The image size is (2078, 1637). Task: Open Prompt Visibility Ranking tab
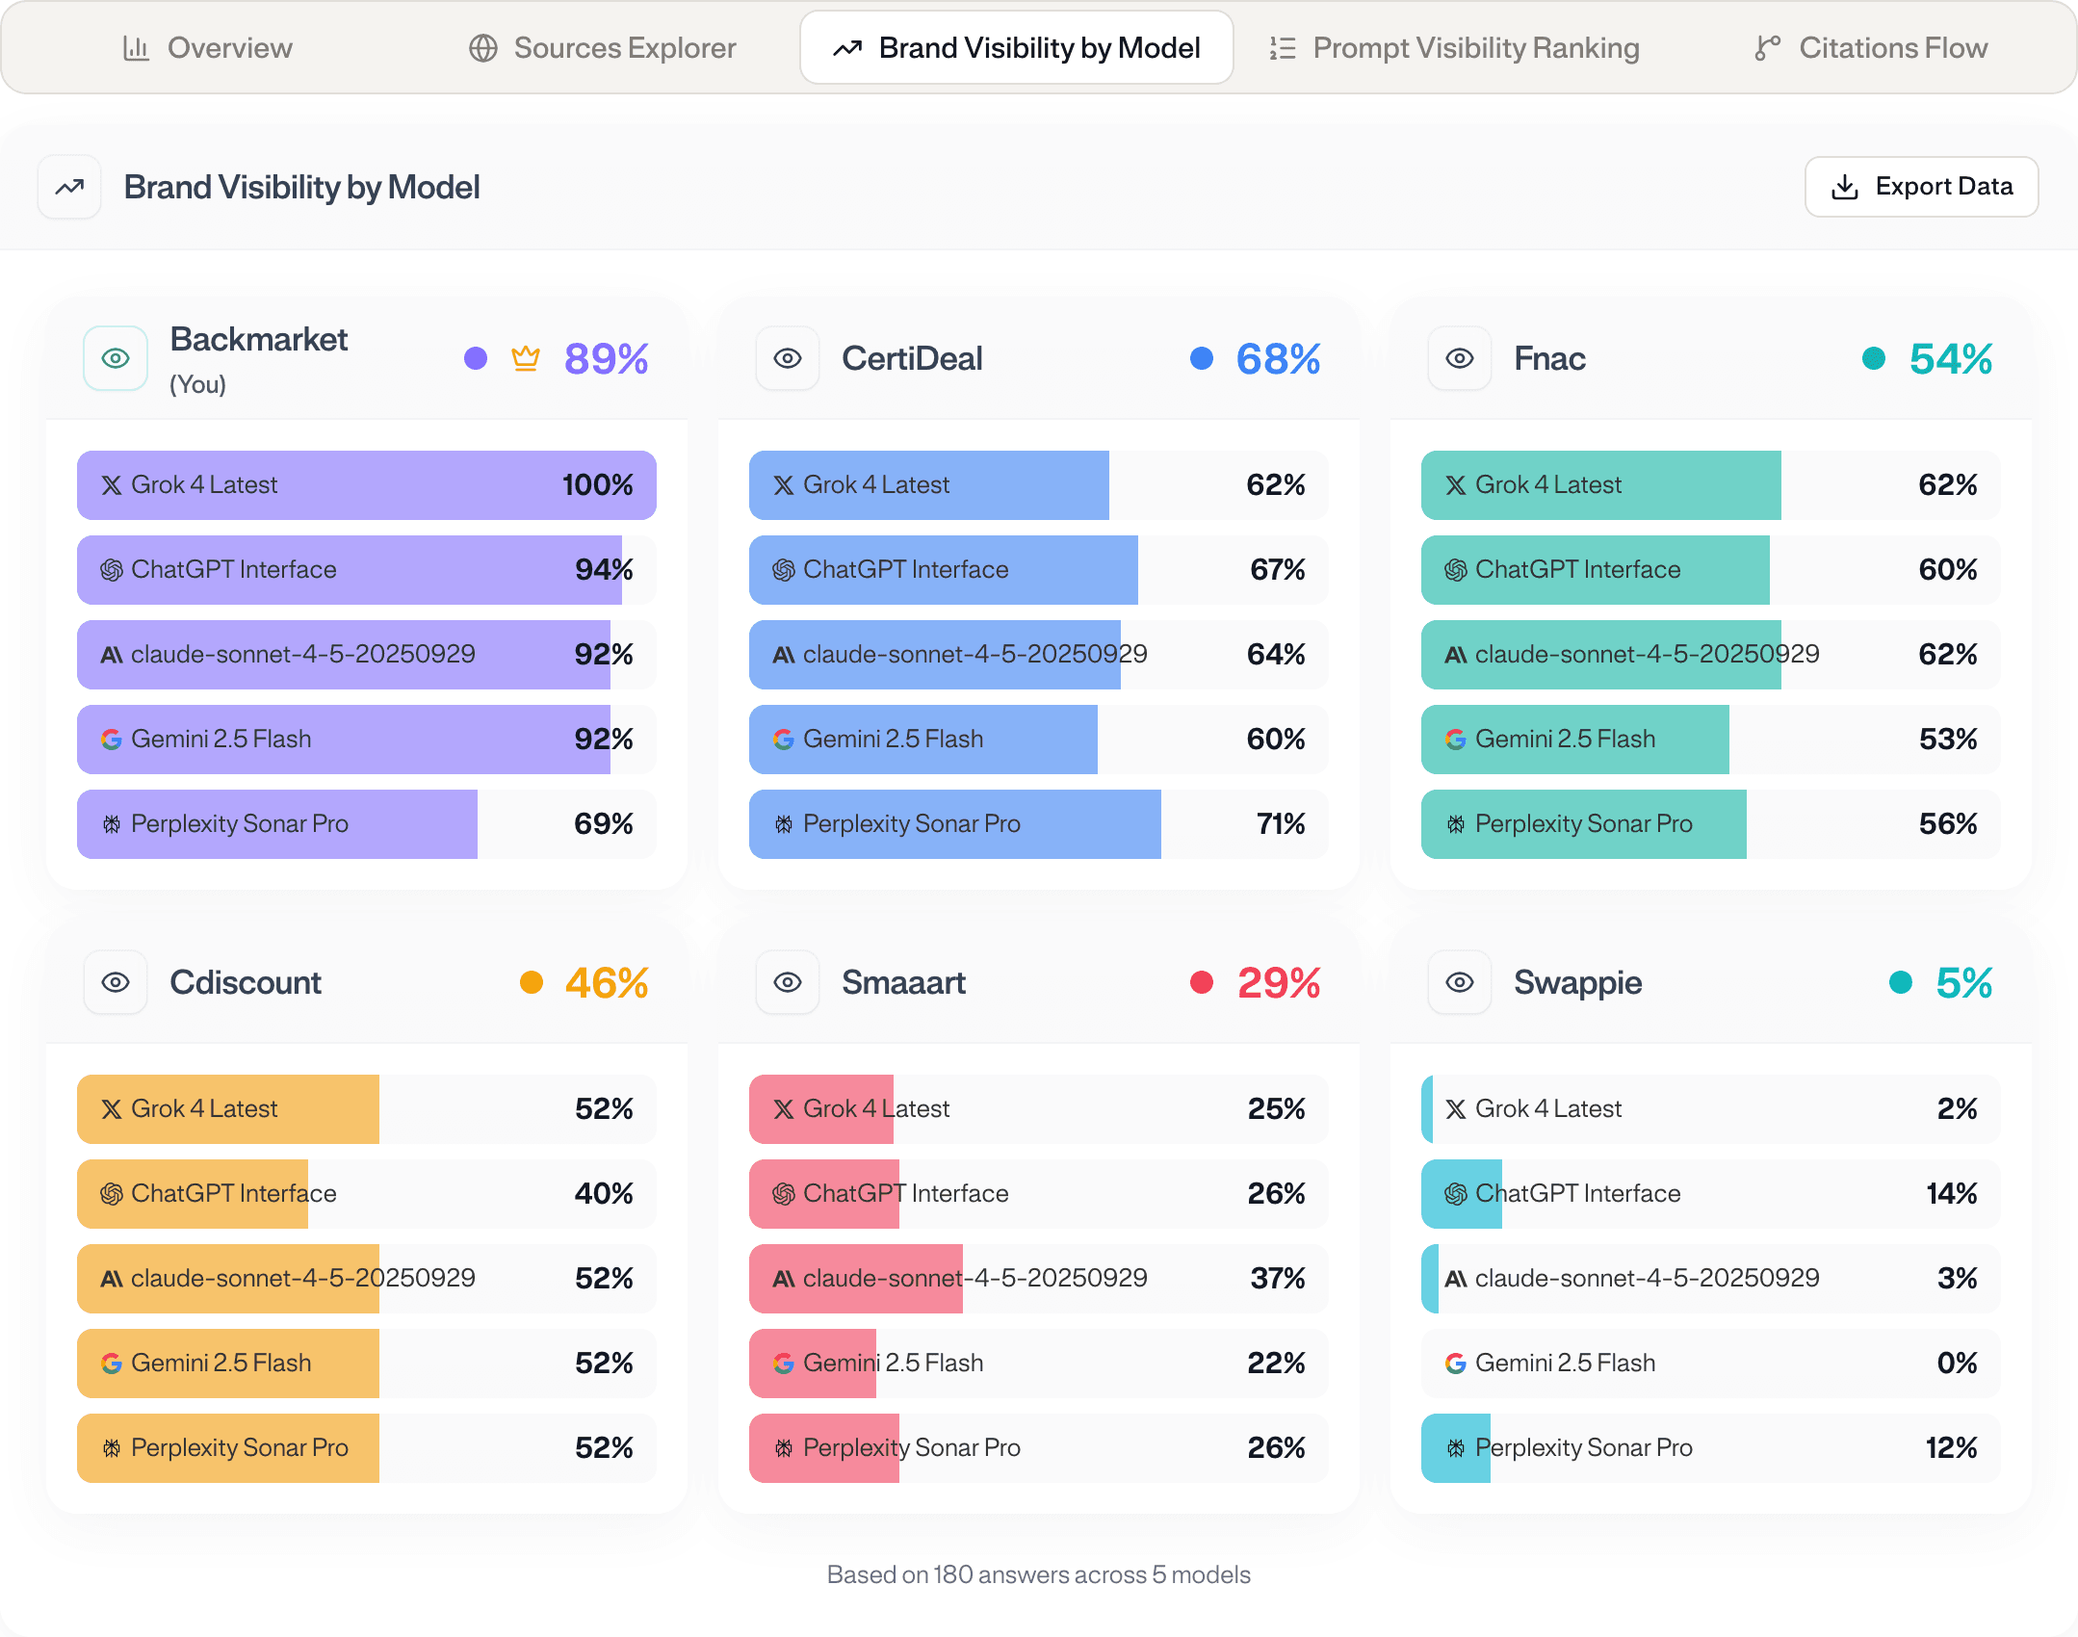[1455, 48]
